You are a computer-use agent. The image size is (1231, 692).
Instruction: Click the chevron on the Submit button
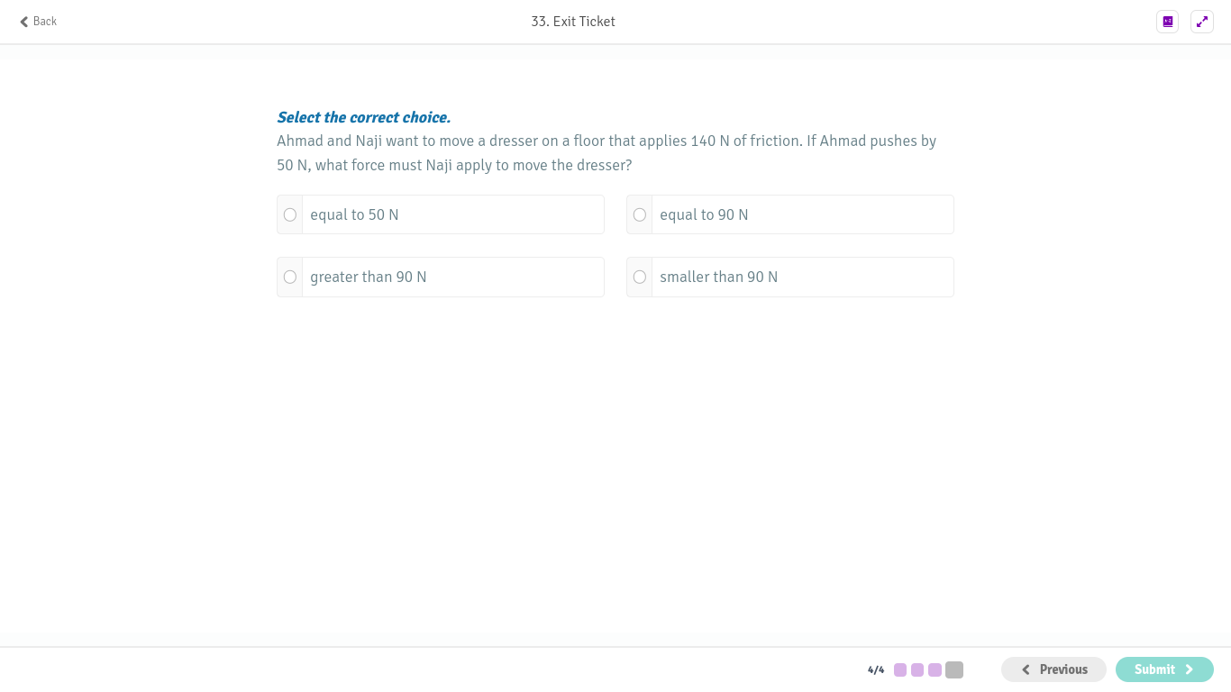click(1190, 669)
